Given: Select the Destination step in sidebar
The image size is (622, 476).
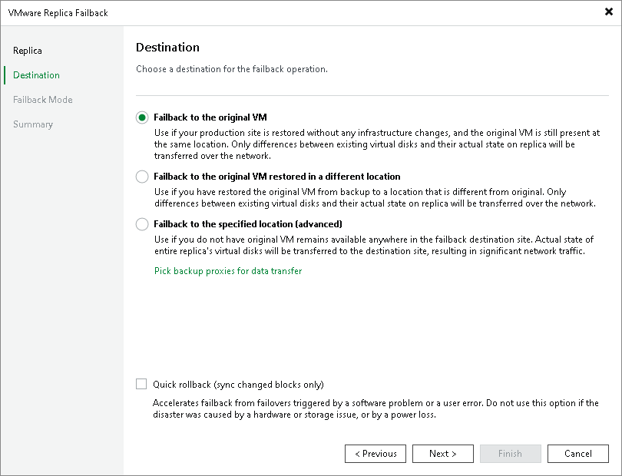Looking at the screenshot, I should click(36, 75).
